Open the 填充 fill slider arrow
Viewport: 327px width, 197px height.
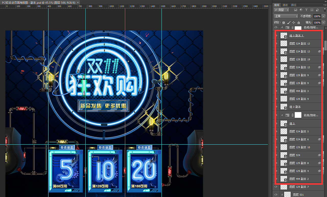point(324,22)
